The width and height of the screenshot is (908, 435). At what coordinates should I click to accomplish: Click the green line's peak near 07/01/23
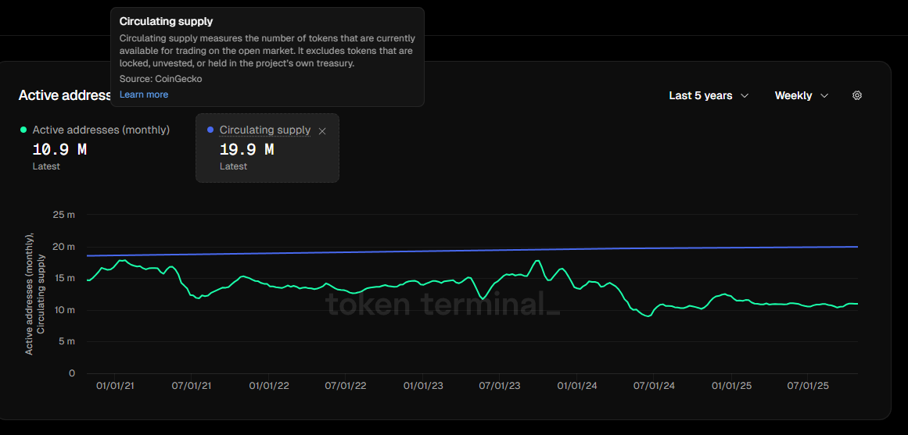coord(537,261)
